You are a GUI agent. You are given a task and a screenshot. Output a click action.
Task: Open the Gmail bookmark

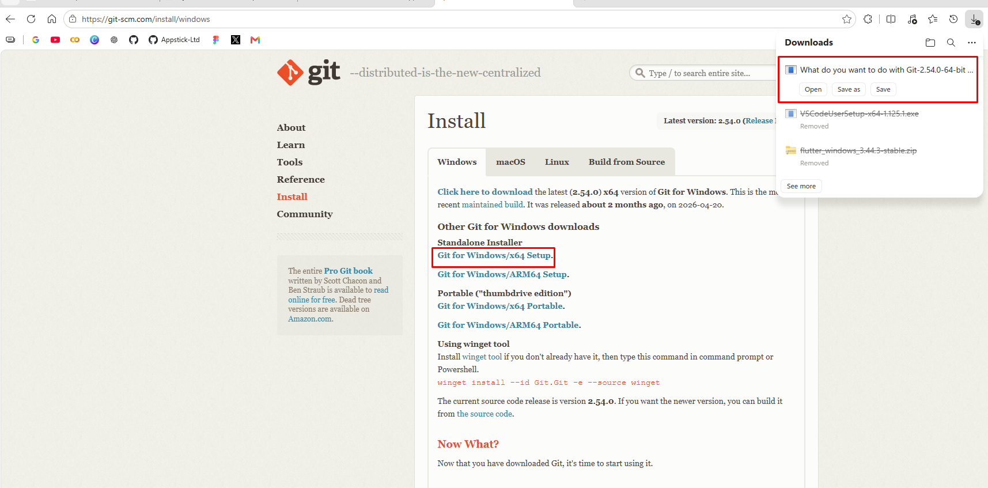[x=255, y=40]
